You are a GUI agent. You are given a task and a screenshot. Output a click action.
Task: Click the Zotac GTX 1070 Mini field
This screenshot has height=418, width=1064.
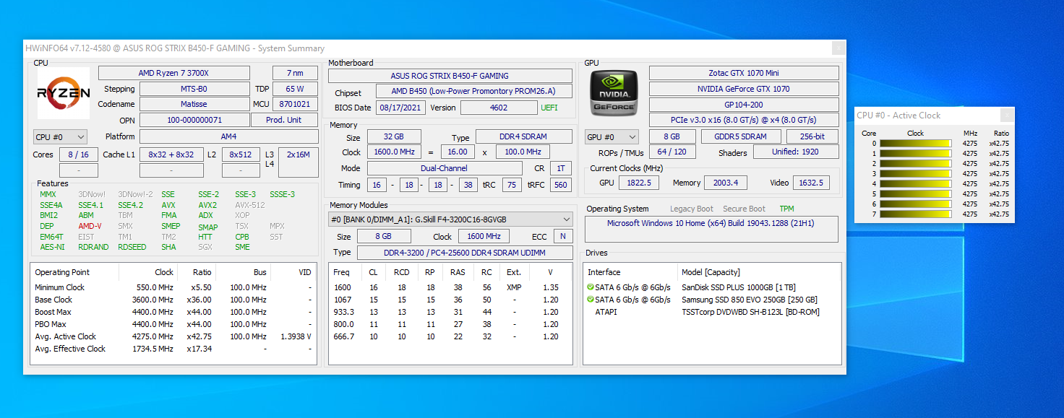[744, 73]
